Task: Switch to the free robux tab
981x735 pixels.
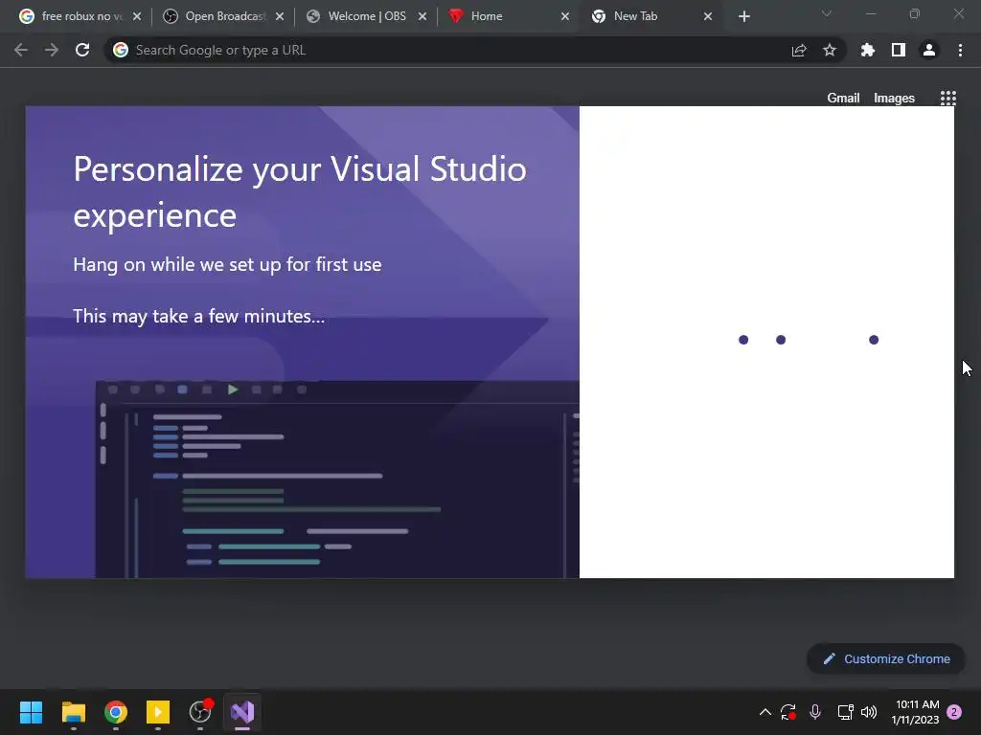Action: [x=79, y=16]
